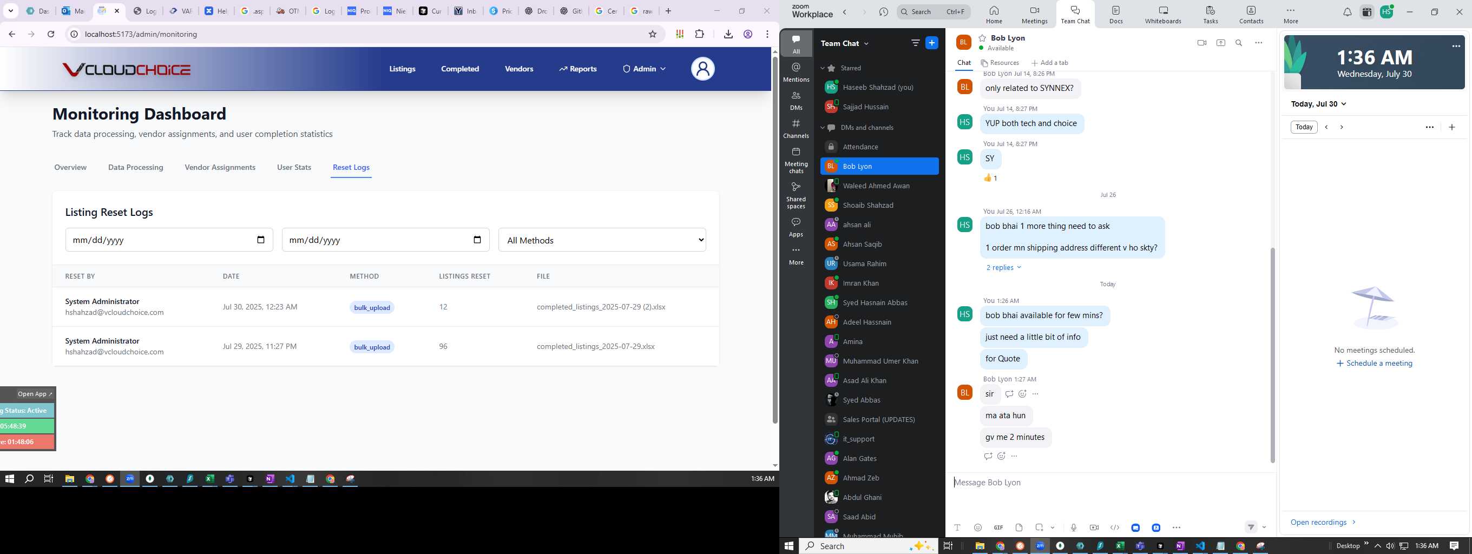This screenshot has width=1472, height=554.
Task: Open the GIF picker
Action: pyautogui.click(x=998, y=527)
